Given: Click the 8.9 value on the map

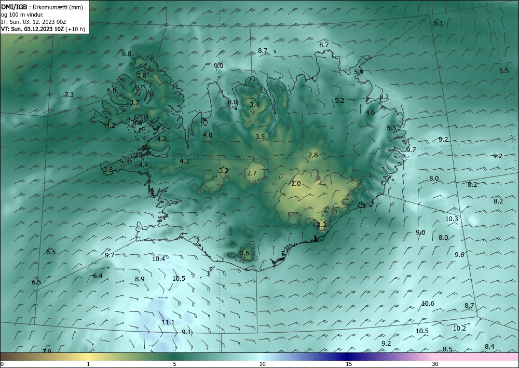Looking at the screenshot, I should click(140, 279).
